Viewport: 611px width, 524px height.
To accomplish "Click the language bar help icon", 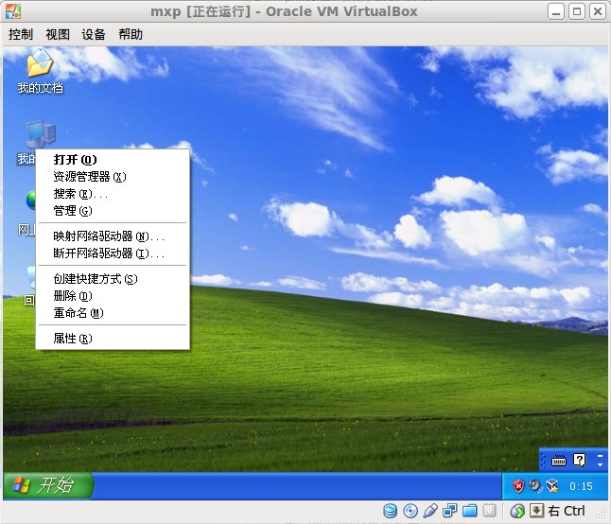I will coord(580,461).
